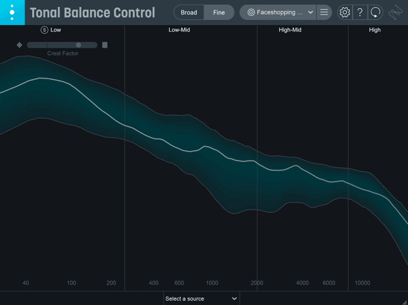This screenshot has width=408, height=305.
Task: Open the Faceshopping target curve dropdown
Action: click(278, 12)
